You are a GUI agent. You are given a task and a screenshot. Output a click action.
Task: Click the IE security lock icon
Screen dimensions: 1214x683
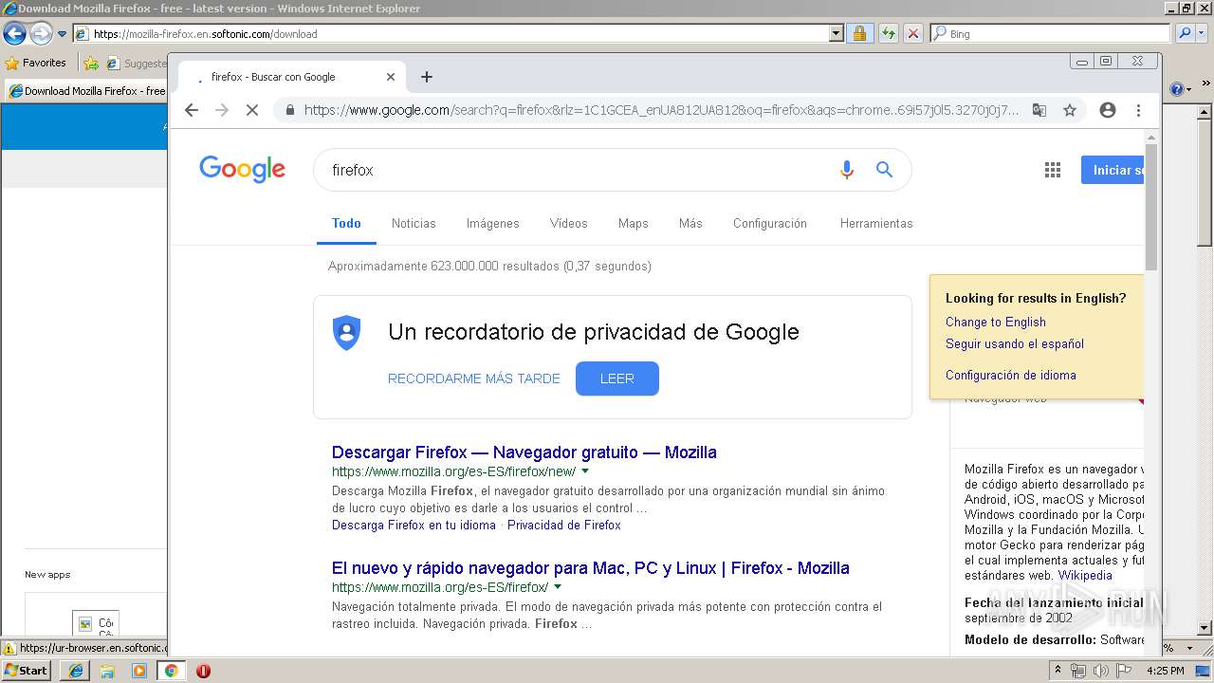(859, 34)
